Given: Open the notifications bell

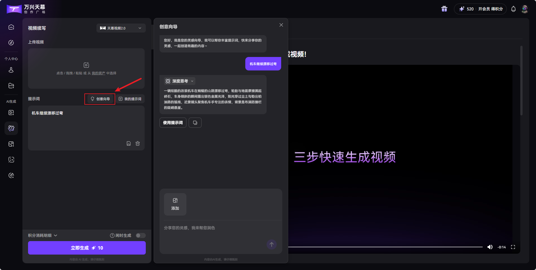Looking at the screenshot, I should tap(513, 9).
